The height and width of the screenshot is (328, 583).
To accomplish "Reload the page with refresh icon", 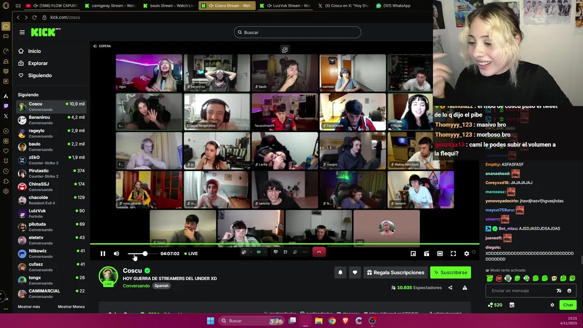I will 34,17.
